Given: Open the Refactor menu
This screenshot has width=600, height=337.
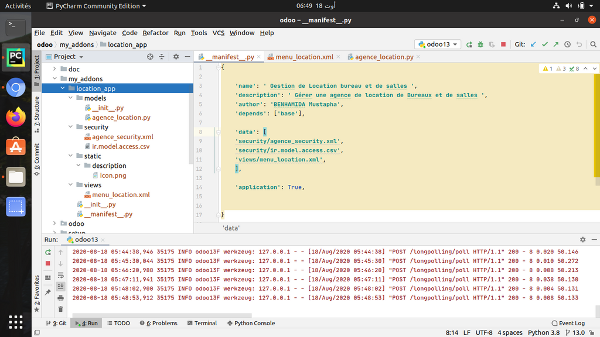Looking at the screenshot, I should [155, 33].
